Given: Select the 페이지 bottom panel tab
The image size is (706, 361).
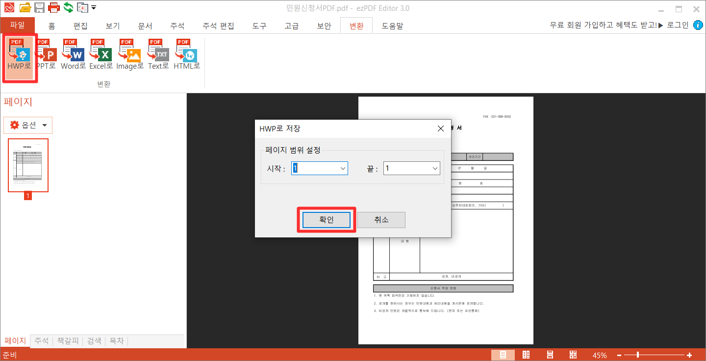Looking at the screenshot, I should (x=15, y=341).
